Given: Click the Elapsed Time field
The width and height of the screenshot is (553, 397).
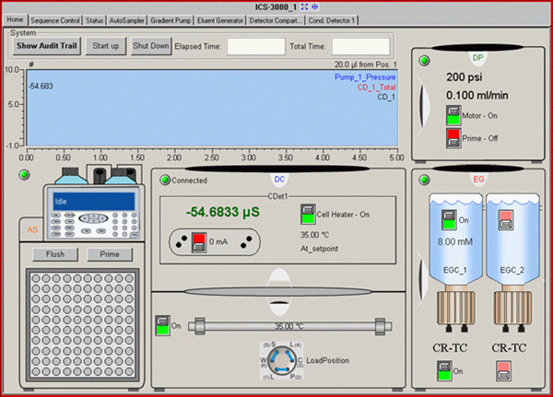Looking at the screenshot, I should coord(256,47).
